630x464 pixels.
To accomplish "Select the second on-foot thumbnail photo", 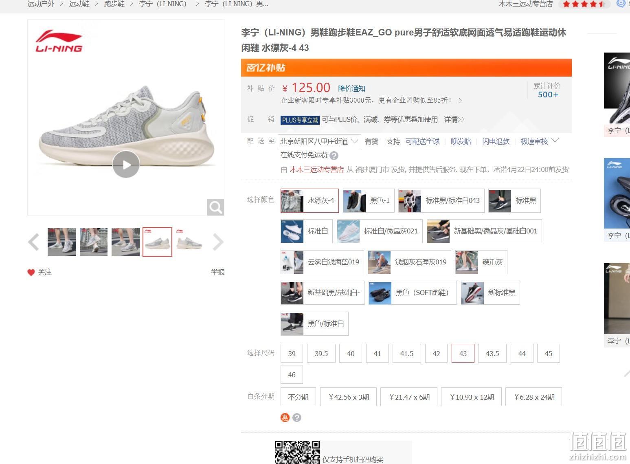I will coord(94,242).
